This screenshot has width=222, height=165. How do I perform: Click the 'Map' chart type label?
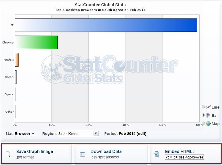[x=216, y=124]
